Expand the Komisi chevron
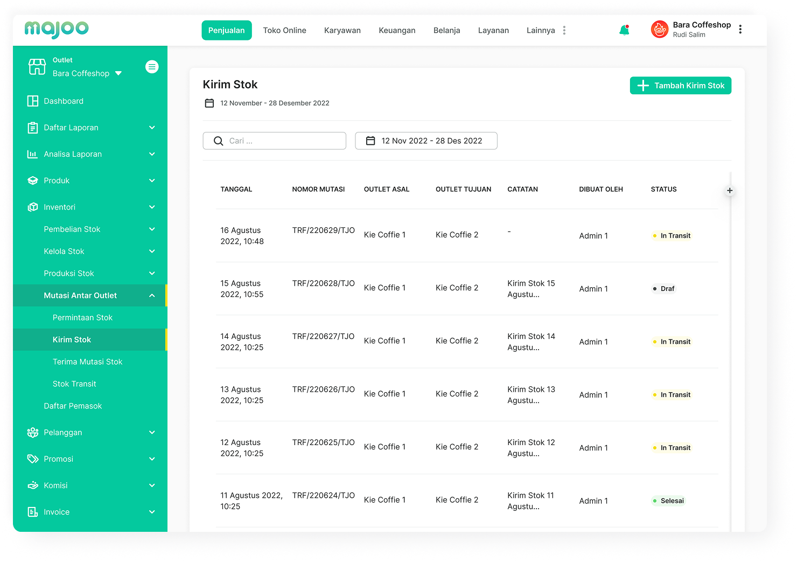Image resolution: width=797 pixels, height=562 pixels. point(152,485)
